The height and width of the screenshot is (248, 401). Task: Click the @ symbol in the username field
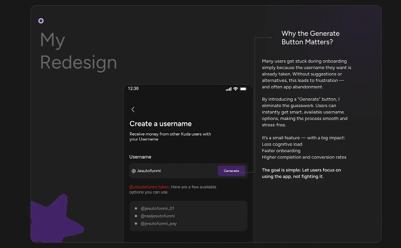[x=133, y=171]
